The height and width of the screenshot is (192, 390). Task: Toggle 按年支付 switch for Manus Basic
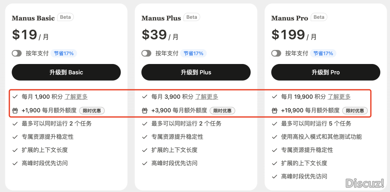coord(17,53)
